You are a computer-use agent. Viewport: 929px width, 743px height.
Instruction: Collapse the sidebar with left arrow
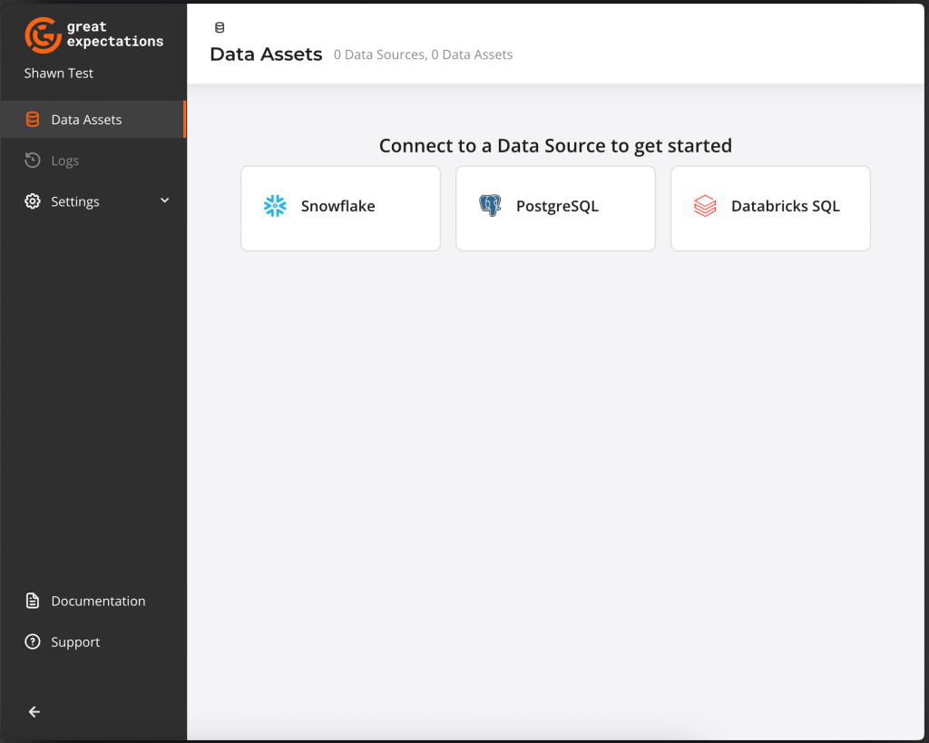click(34, 712)
